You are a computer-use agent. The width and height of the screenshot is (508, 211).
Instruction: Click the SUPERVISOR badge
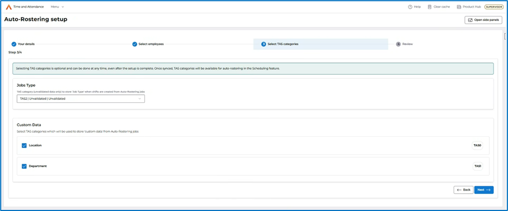point(494,7)
